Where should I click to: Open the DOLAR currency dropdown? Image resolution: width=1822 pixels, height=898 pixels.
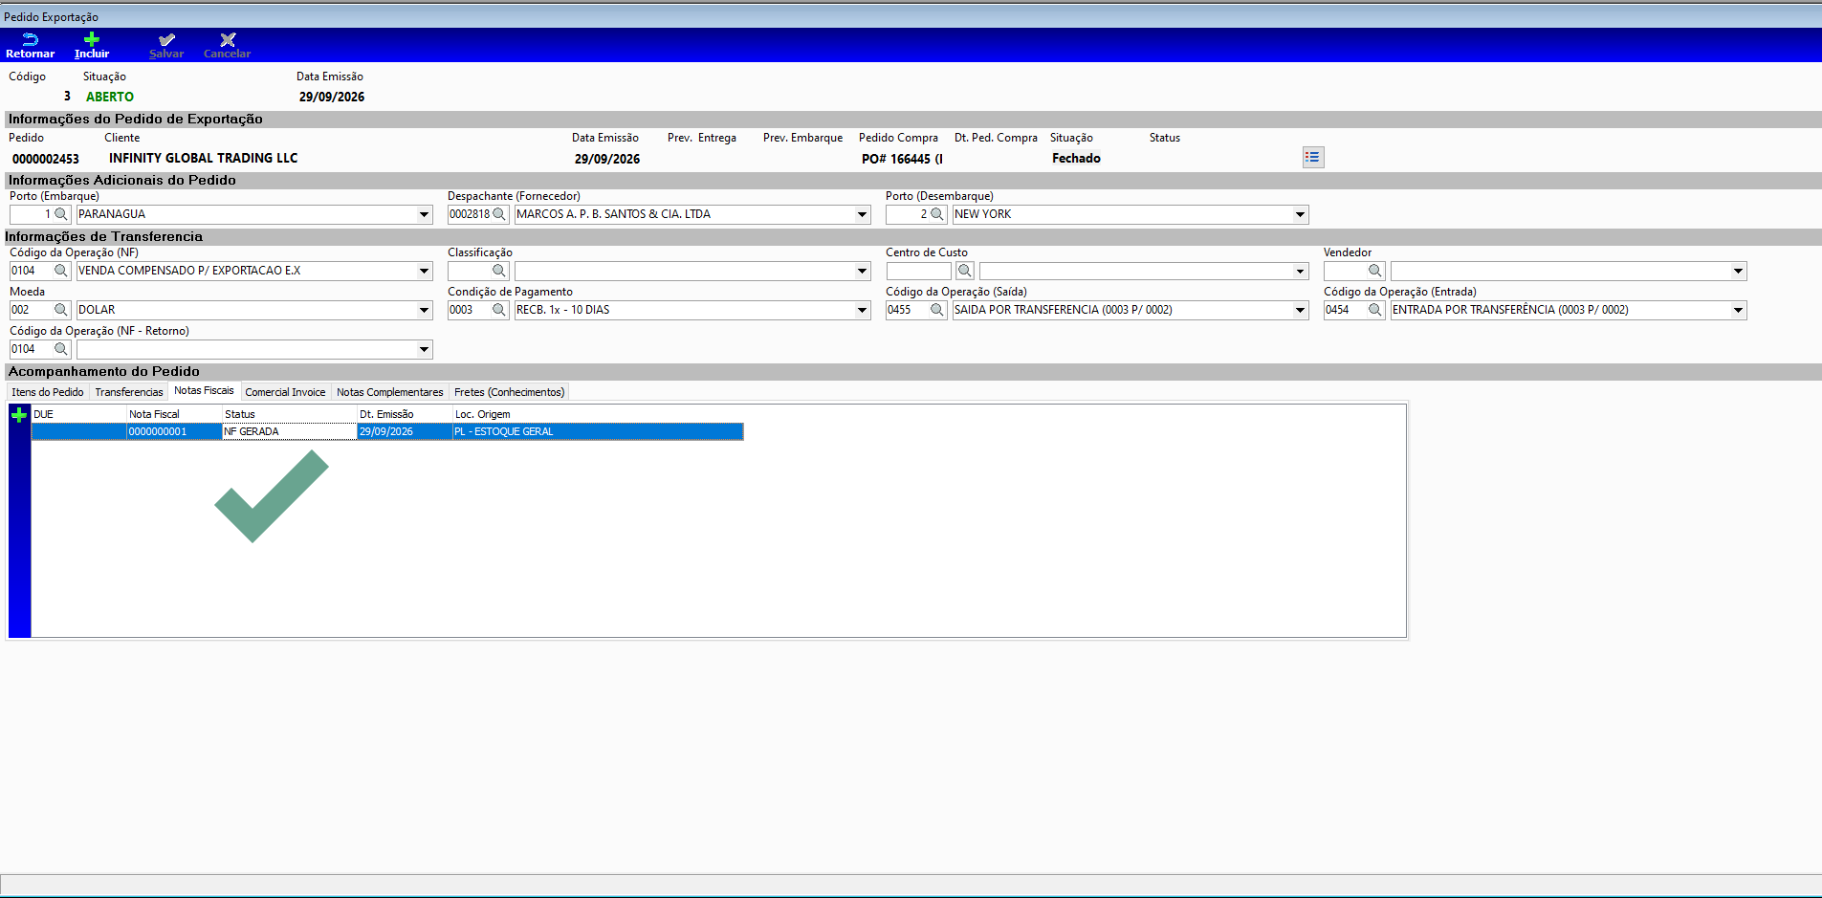tap(425, 310)
